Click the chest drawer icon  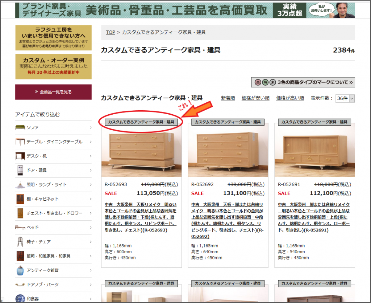(20, 213)
